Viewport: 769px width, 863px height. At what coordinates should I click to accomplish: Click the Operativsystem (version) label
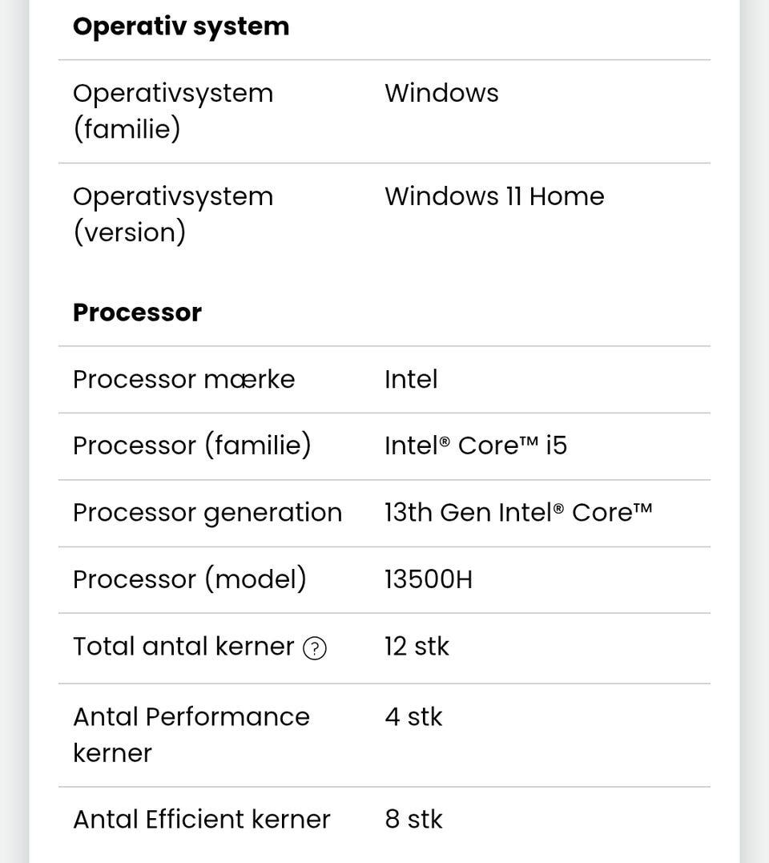pos(172,214)
